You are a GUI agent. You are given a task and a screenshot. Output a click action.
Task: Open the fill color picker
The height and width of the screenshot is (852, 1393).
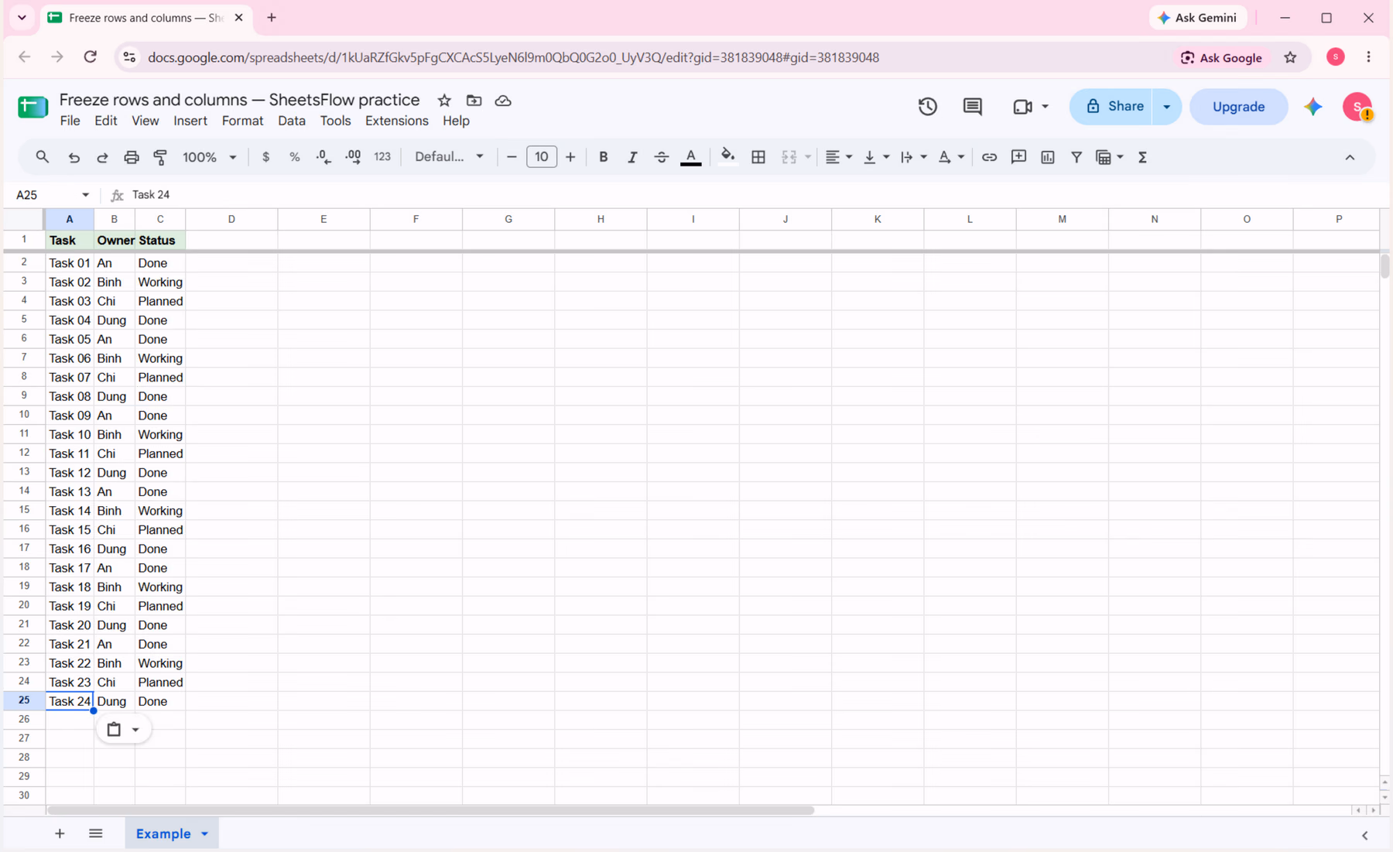coord(727,157)
